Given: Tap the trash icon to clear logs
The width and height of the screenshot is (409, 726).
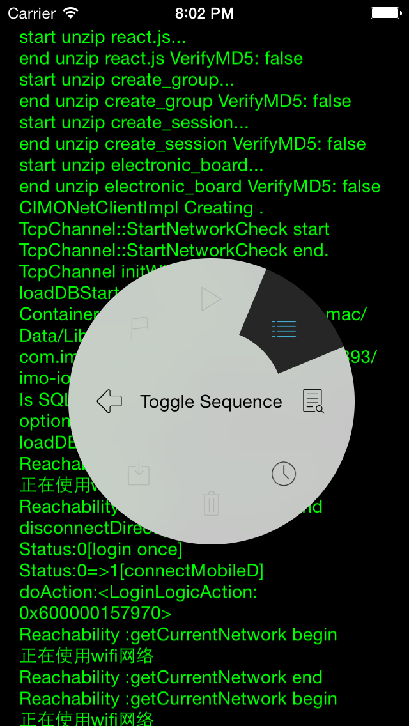Looking at the screenshot, I should click(211, 505).
